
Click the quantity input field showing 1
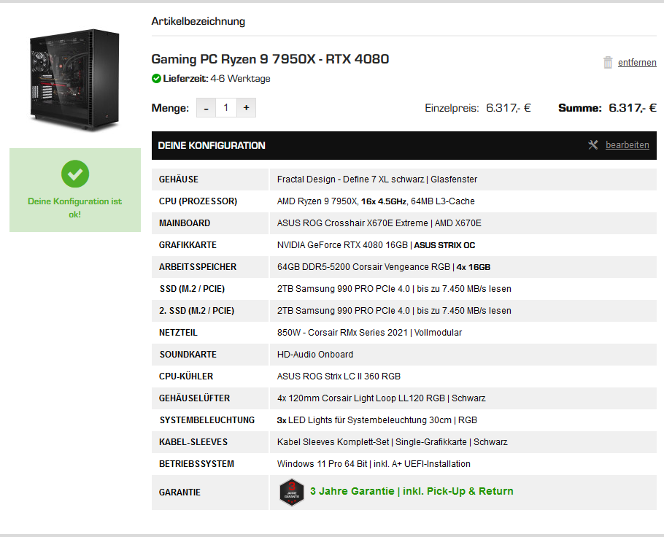(226, 108)
